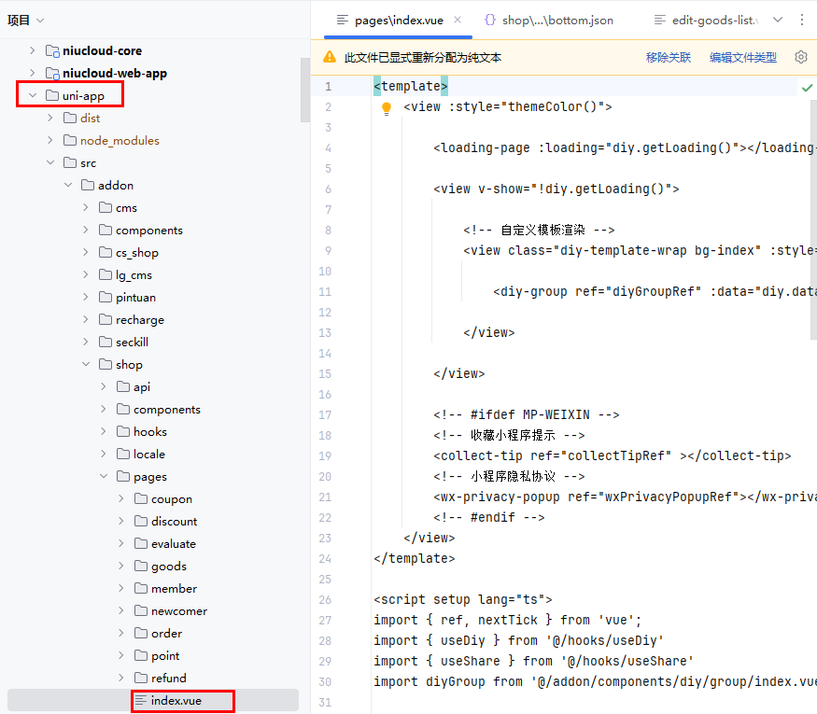Collapse the uni-app folder
Screen dimensions: 817x714
coord(32,95)
